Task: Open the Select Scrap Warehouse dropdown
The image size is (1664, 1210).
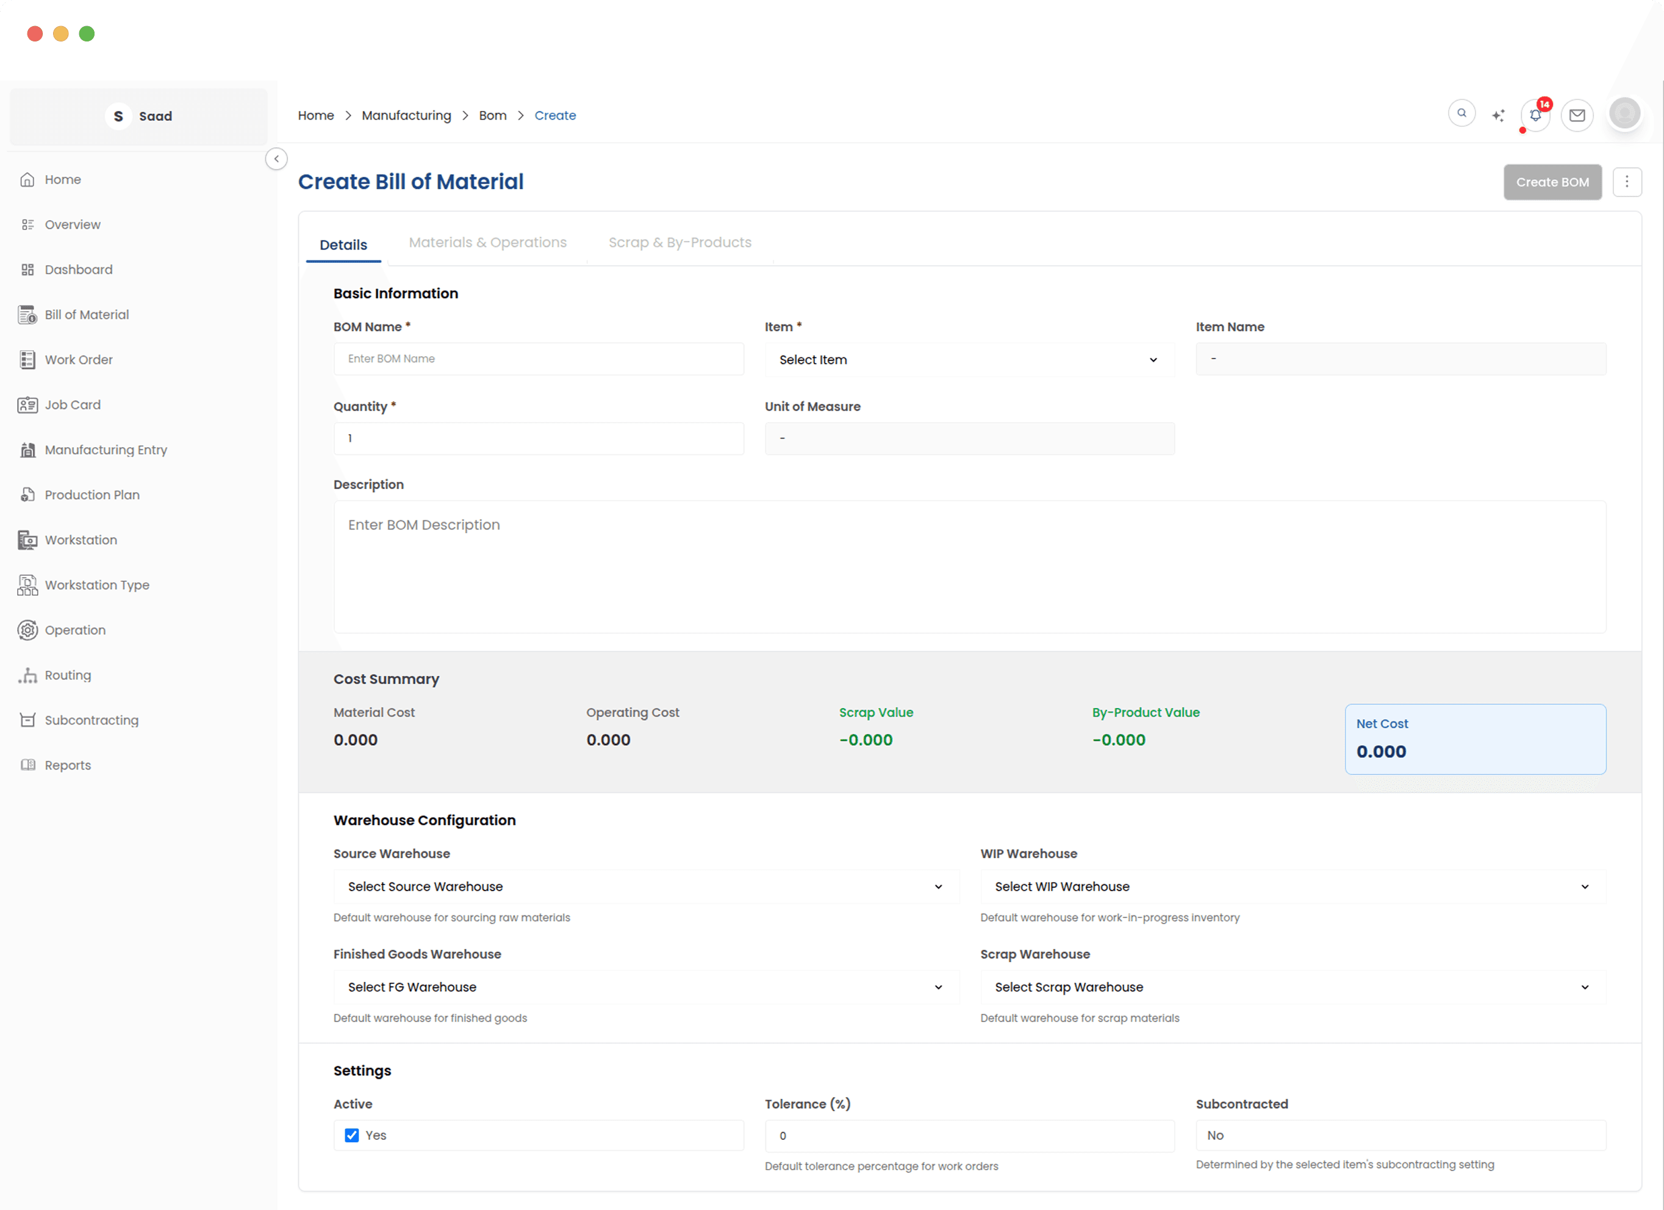Action: tap(1291, 987)
